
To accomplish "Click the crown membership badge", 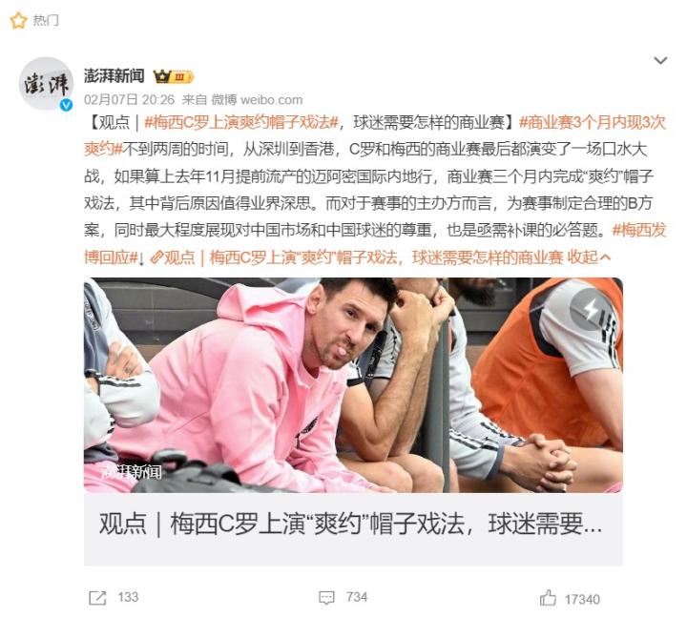I will click(x=174, y=77).
